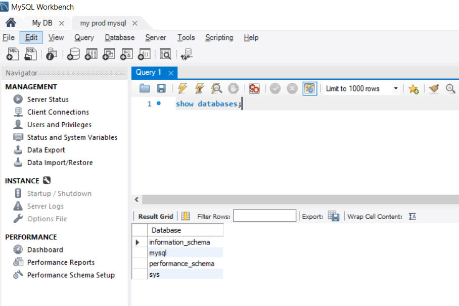The height and width of the screenshot is (306, 459).
Task: Beautify the SQL script with broom icon
Action: (x=433, y=88)
